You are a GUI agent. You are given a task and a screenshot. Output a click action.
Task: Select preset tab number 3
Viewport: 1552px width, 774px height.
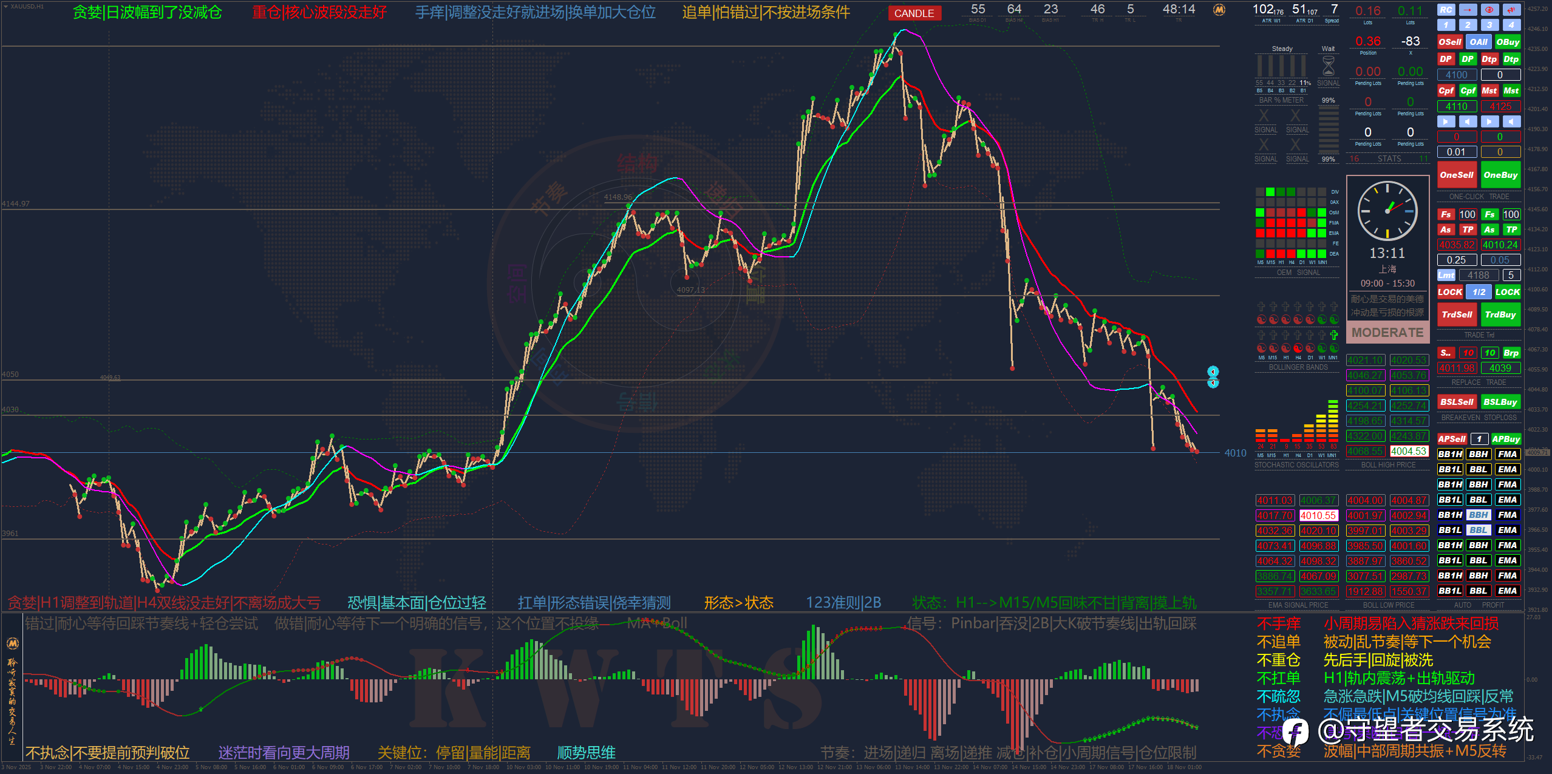(1489, 25)
